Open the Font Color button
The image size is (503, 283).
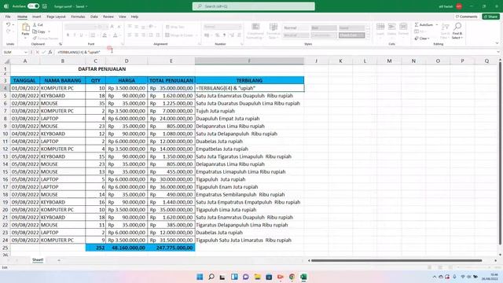(116, 35)
